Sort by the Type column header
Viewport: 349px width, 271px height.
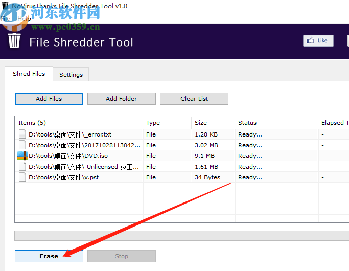tap(167, 123)
